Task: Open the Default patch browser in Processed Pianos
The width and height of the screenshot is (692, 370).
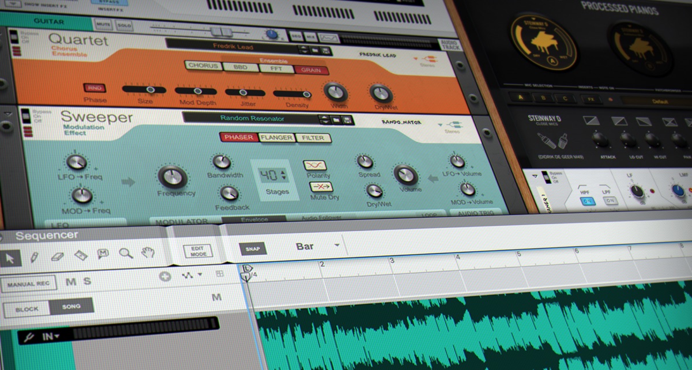Action: (660, 101)
